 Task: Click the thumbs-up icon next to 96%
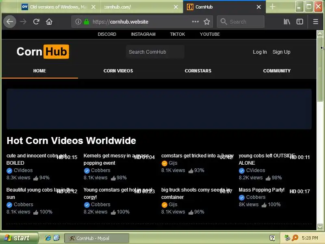coord(191,212)
